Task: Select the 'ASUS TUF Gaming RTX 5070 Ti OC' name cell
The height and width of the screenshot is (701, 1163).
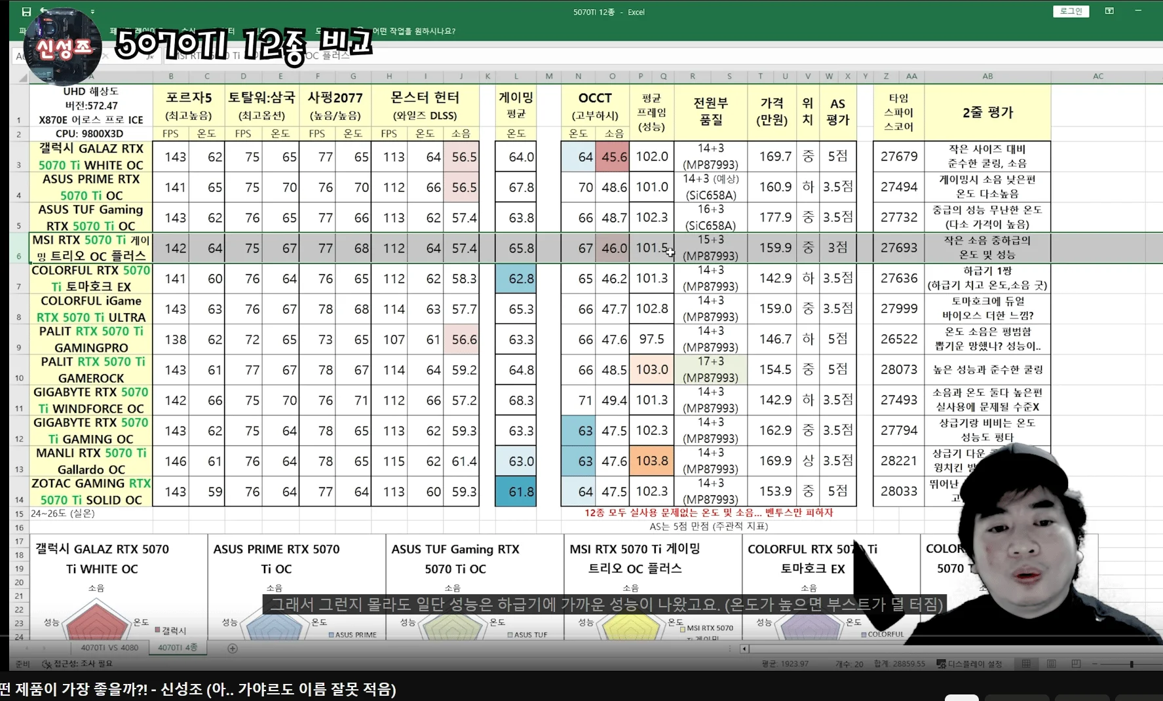Action: pos(91,218)
